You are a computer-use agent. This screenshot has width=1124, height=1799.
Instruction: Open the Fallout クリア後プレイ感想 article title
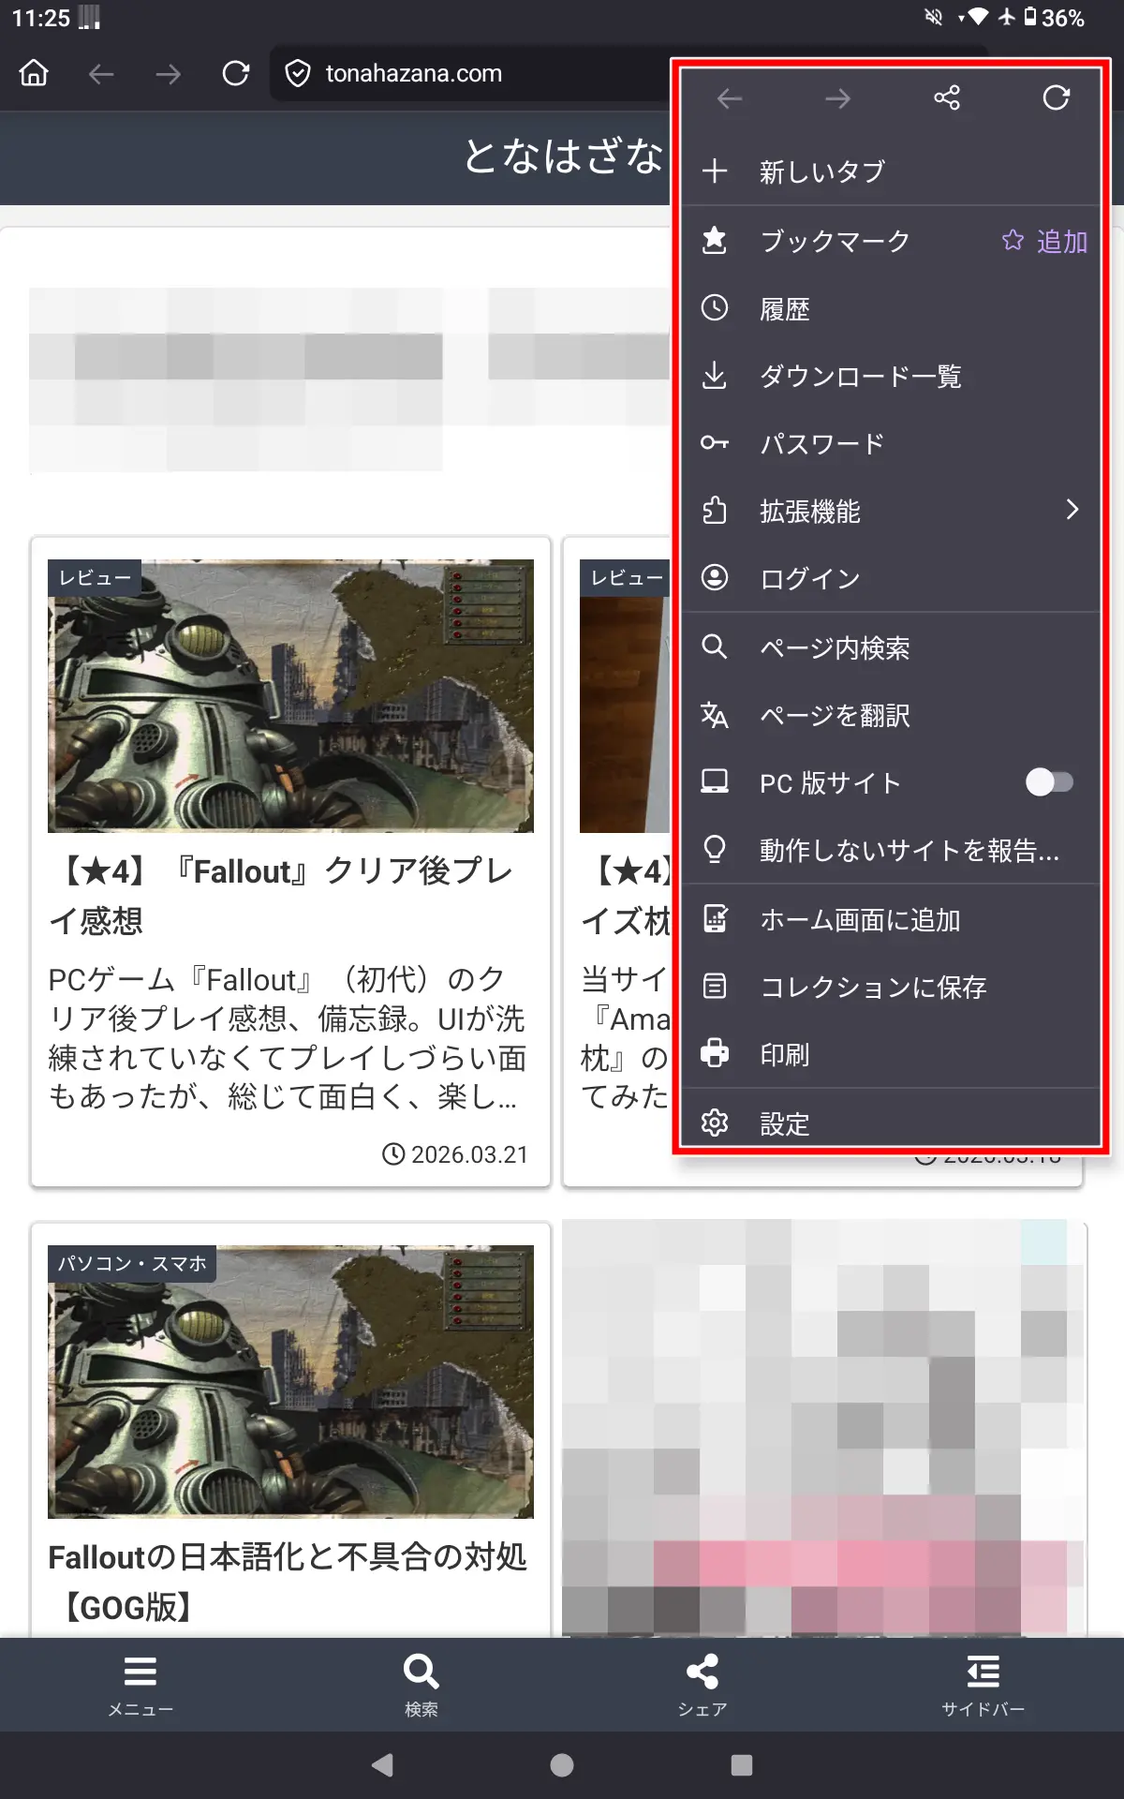(286, 895)
